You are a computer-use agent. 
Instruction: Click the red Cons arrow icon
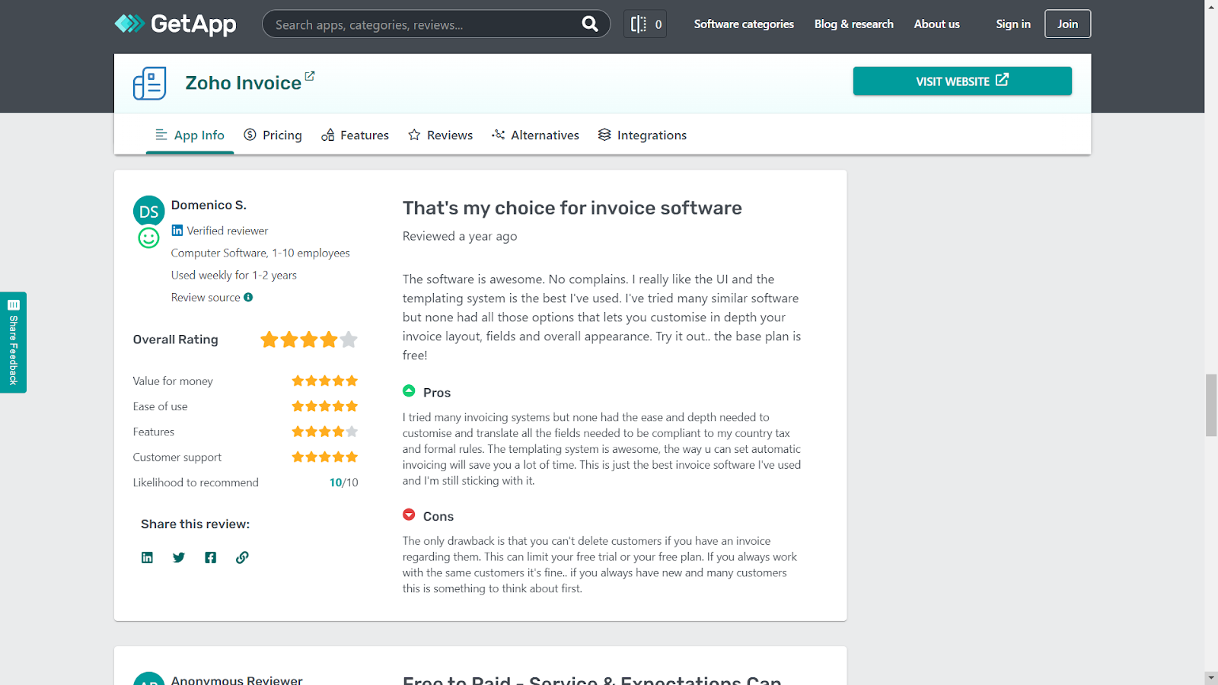[409, 515]
